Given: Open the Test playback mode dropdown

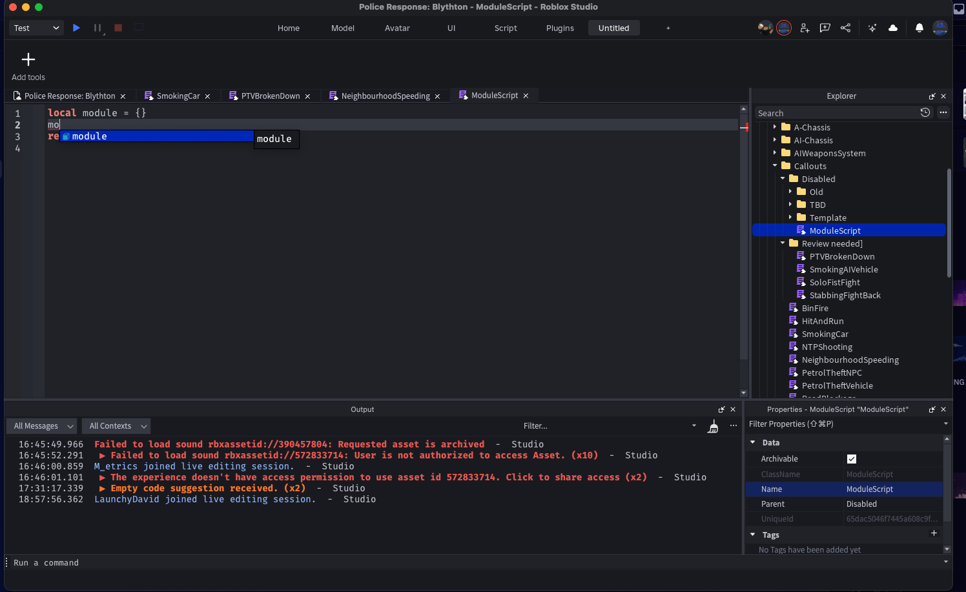Looking at the screenshot, I should click(x=36, y=28).
